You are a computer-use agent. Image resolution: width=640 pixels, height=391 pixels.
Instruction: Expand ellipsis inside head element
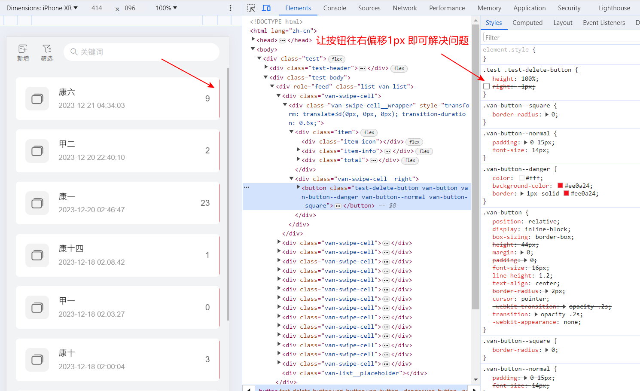point(282,41)
